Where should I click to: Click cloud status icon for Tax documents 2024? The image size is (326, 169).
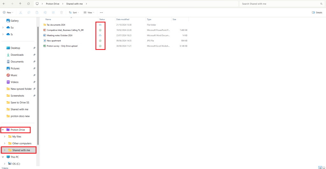pyautogui.click(x=100, y=25)
